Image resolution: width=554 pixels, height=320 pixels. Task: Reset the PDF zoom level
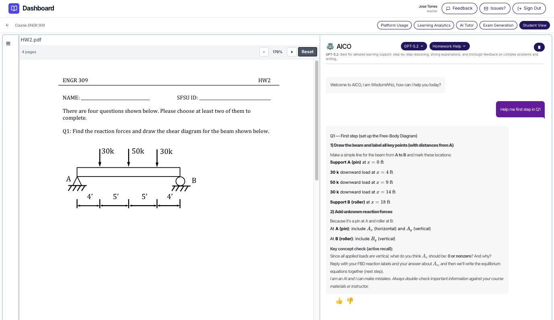pos(307,52)
